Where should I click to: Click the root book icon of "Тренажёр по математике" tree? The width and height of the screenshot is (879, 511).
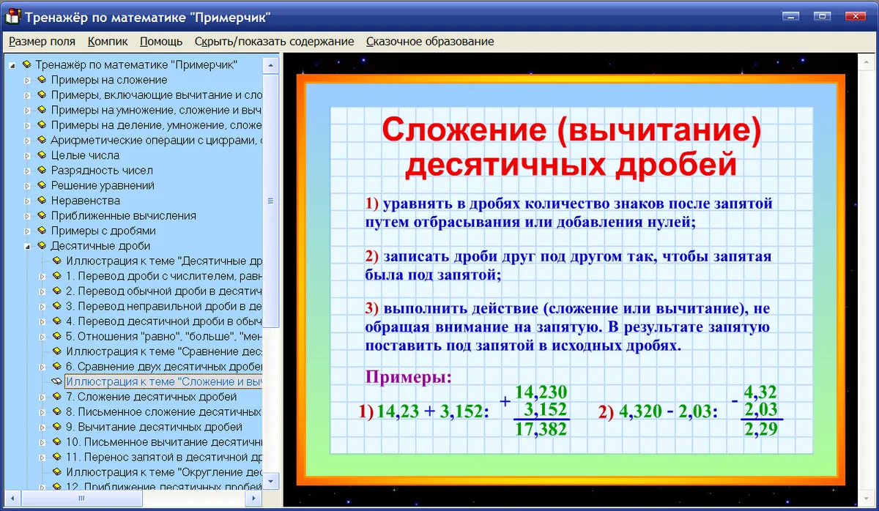click(x=26, y=65)
